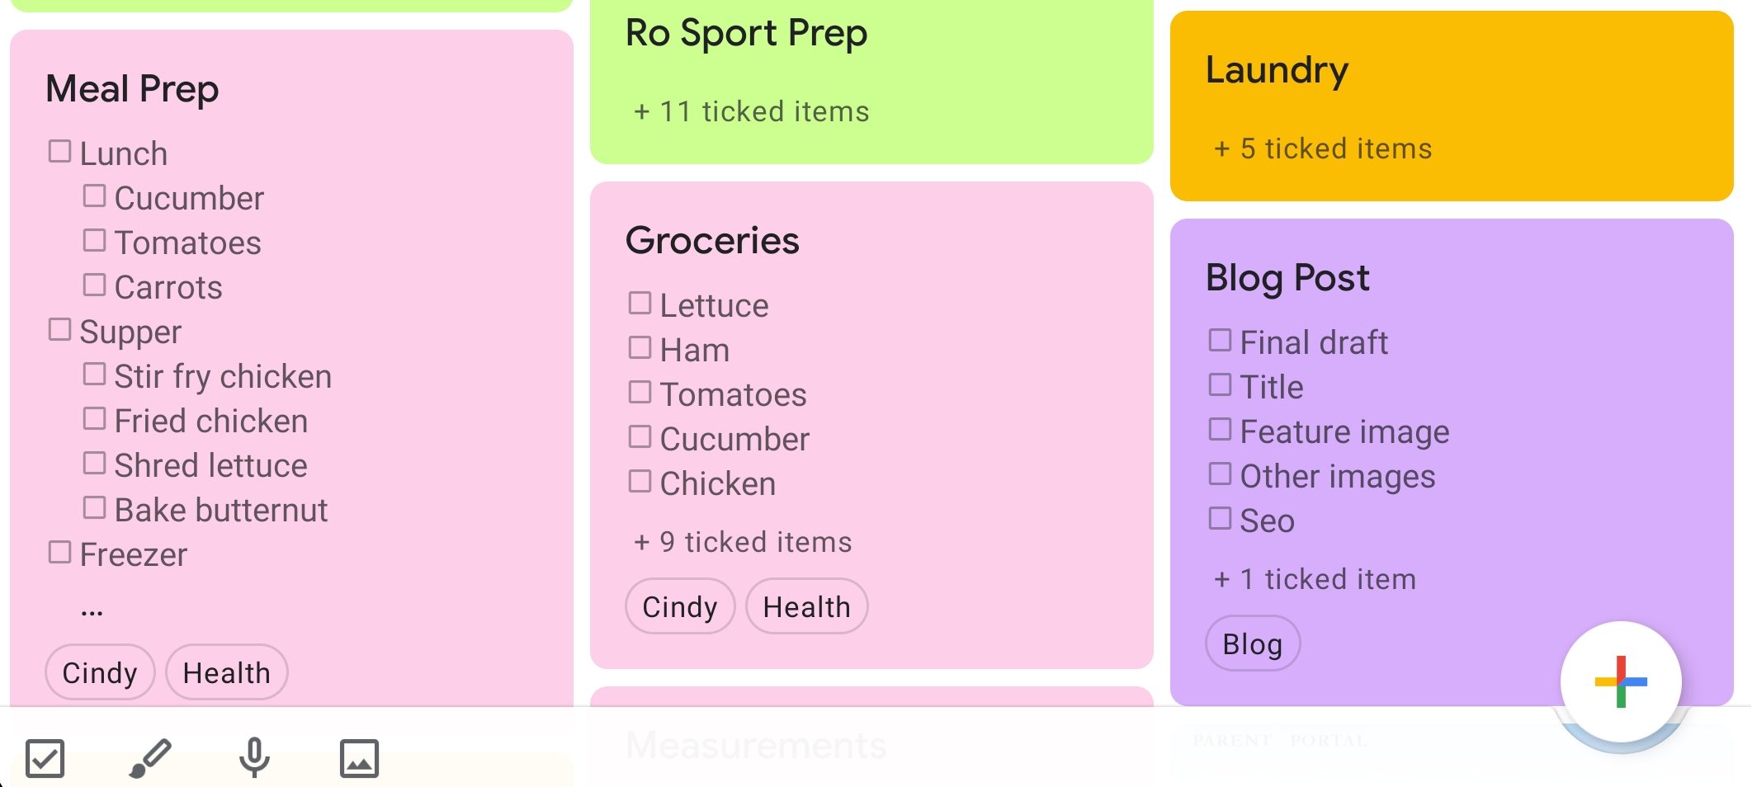Screen dimensions: 1757x787
Task: Create a new checklist note
Action: click(x=45, y=758)
